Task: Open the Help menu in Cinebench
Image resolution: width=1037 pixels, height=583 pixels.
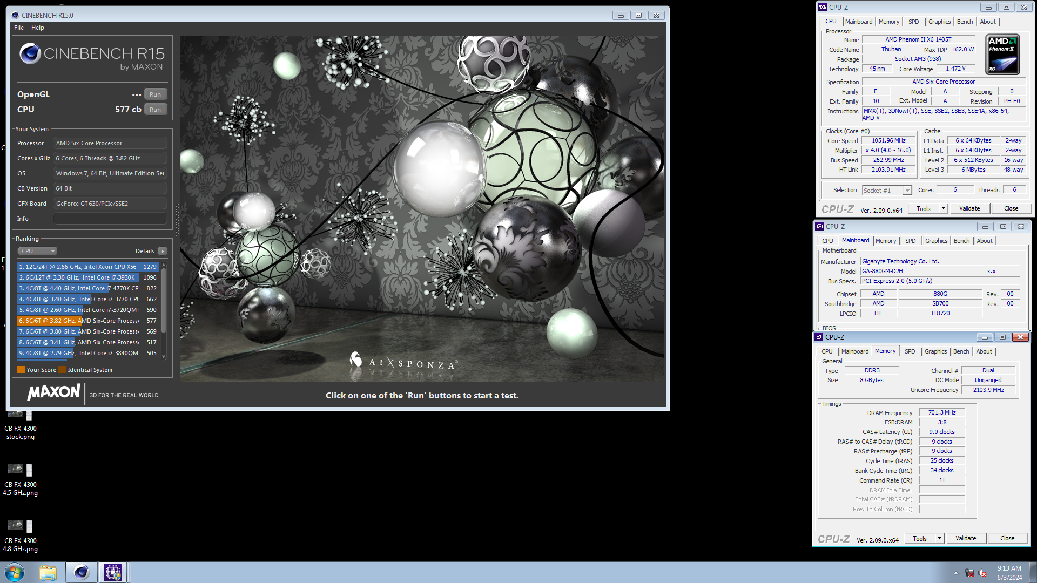Action: click(x=38, y=28)
